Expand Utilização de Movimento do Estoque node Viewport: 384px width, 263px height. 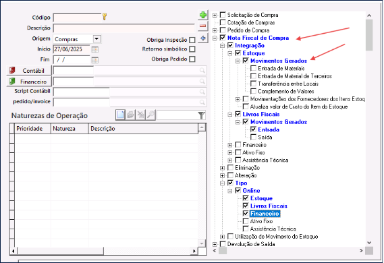pyautogui.click(x=222, y=237)
